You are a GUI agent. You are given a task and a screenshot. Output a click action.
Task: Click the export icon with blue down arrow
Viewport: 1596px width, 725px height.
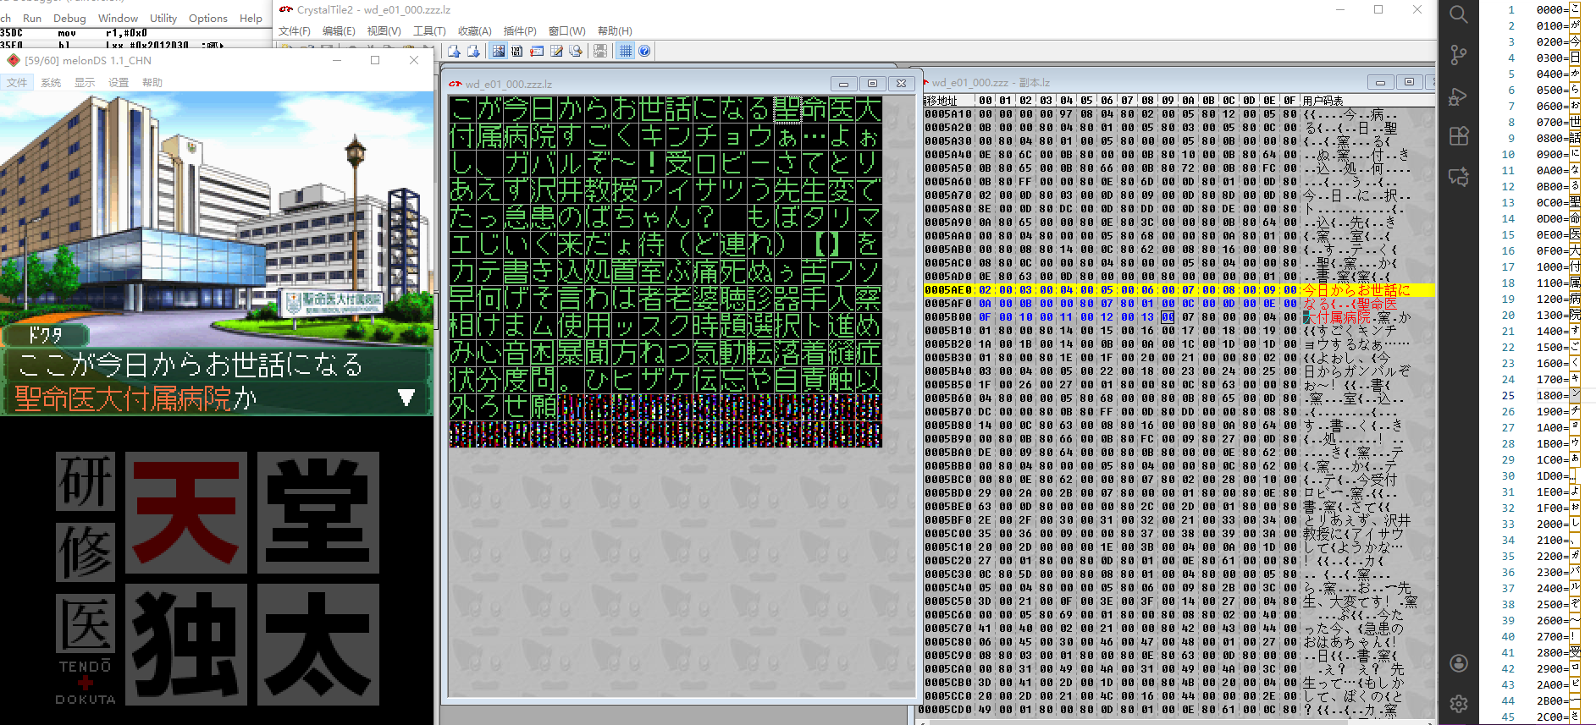pos(473,51)
